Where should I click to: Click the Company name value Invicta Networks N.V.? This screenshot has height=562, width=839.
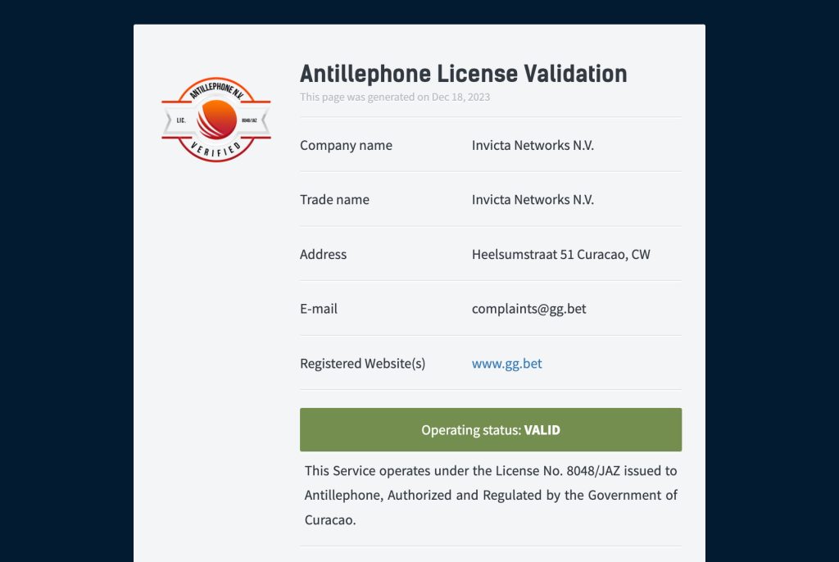click(533, 146)
